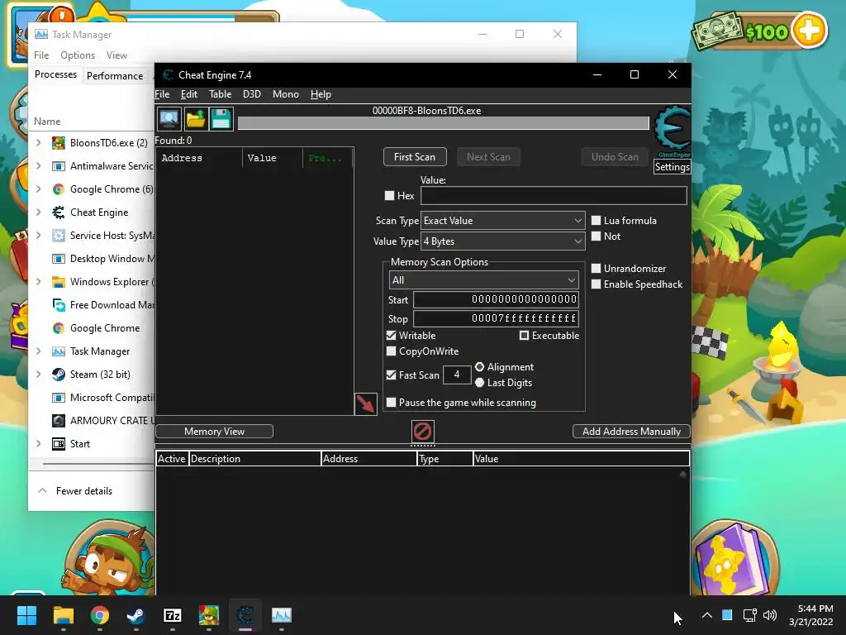Screen dimensions: 846x635
Task: Check the CopyOnWrite option
Action: 392,351
